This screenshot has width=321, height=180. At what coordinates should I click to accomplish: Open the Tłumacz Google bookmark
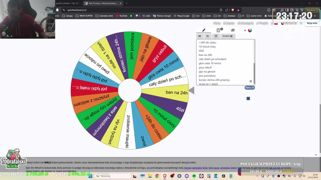[162, 16]
